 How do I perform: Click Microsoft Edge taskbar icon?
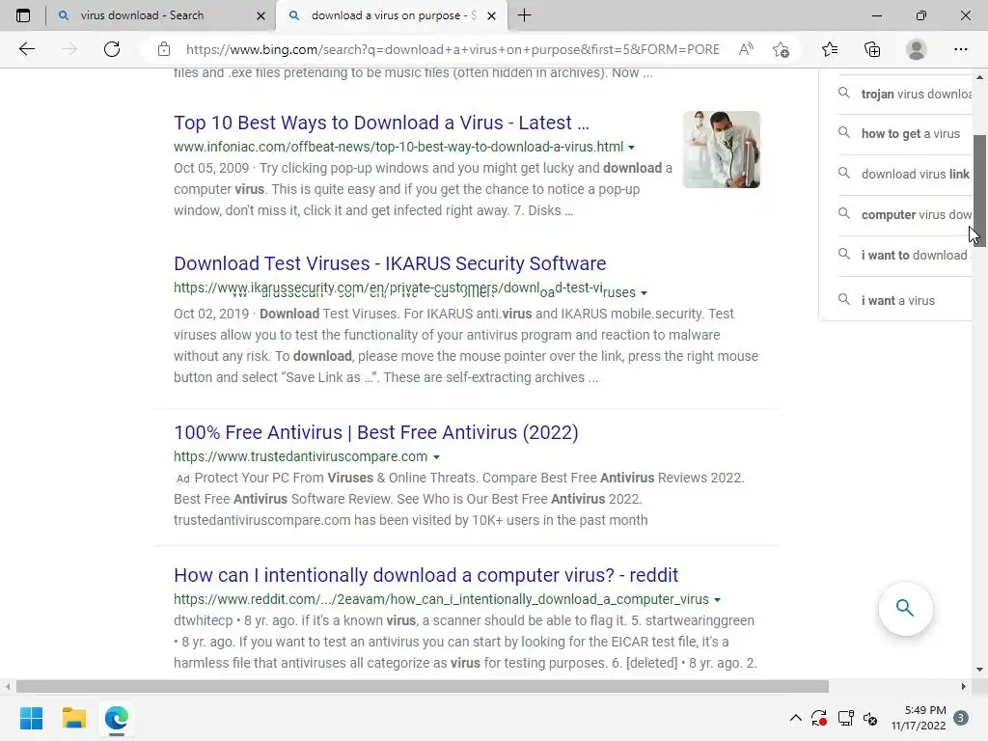(117, 718)
